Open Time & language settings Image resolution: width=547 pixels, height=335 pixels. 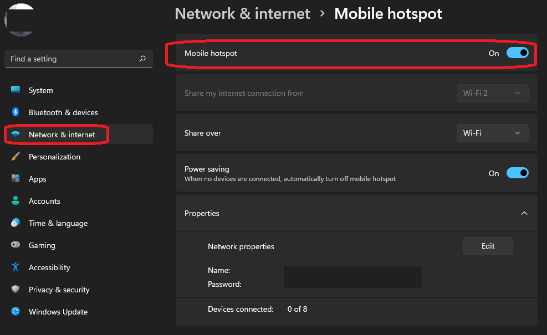58,223
